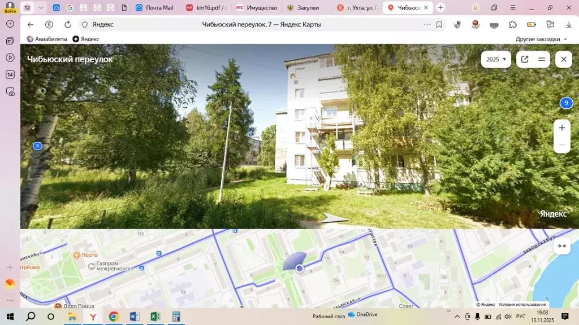Screen dimensions: 579x325
Task: Start music with the sidebar play icon
Action: pyautogui.click(x=10, y=56)
